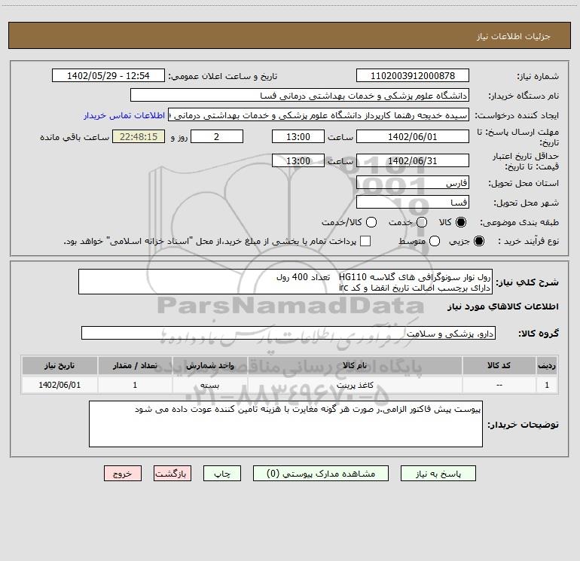The width and height of the screenshot is (580, 561).
Task: Click the کد کالا column header
Action: (x=499, y=365)
